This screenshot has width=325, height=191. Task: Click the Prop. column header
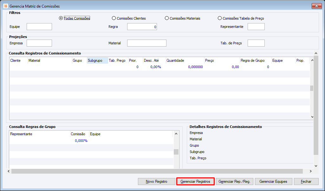302,60
